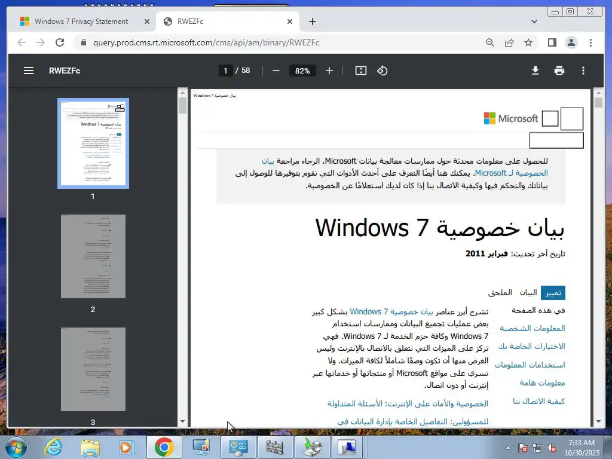
Task: Select page 2 thumbnail
Action: 93,256
